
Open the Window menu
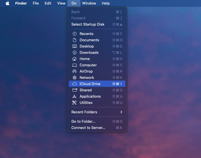89,3
